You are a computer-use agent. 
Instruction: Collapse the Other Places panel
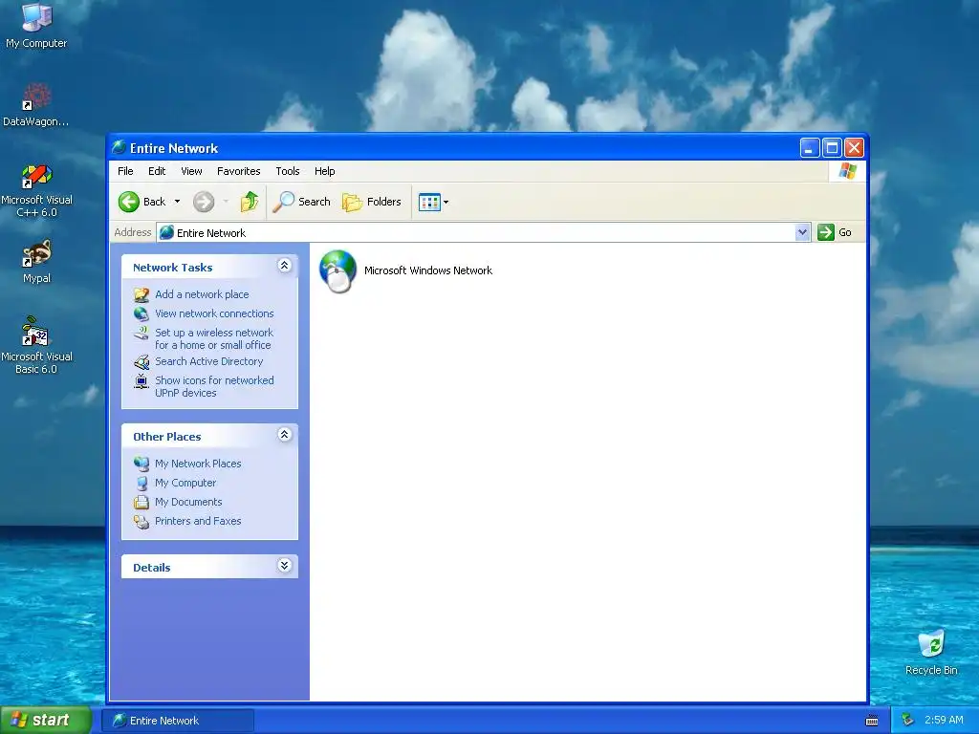coord(284,435)
